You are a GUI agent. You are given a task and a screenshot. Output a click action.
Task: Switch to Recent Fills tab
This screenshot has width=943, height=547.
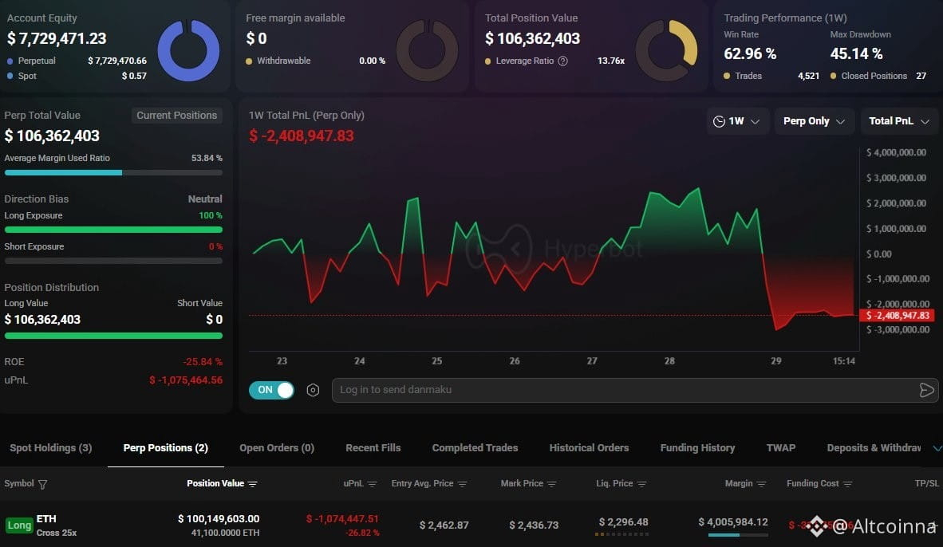[x=373, y=448]
